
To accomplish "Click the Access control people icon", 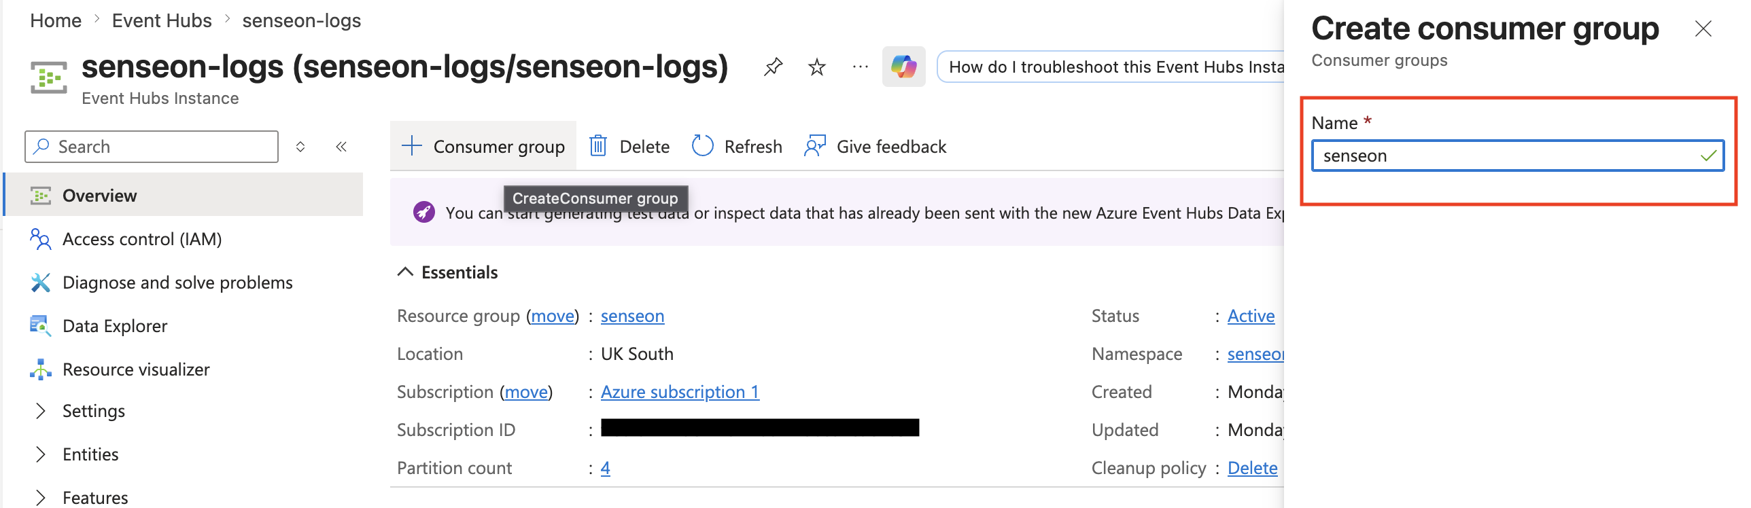I will click(41, 239).
